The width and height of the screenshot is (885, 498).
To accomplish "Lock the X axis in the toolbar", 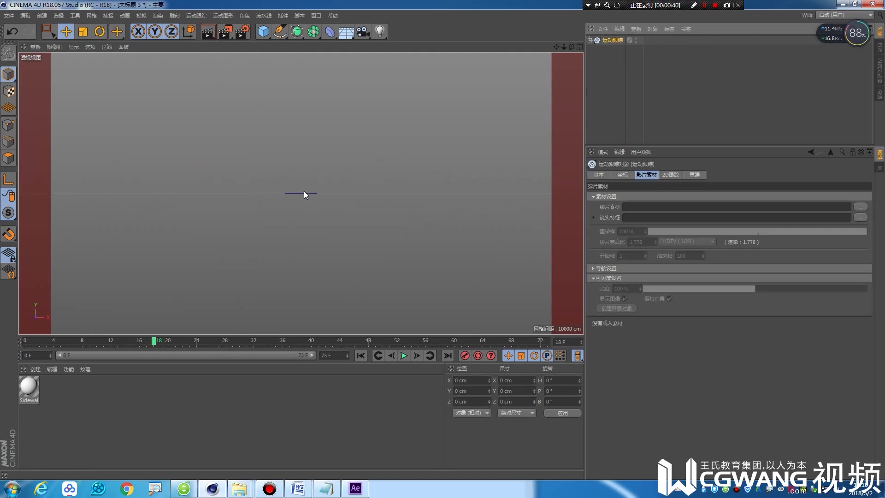I will click(138, 31).
